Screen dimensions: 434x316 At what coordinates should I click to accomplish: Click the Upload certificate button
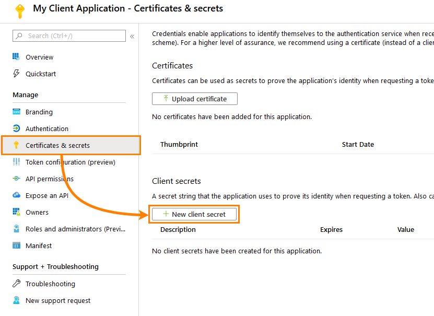point(194,98)
